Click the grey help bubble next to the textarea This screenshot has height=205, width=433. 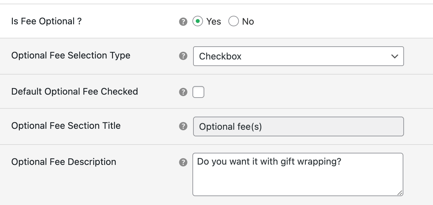coord(183,162)
